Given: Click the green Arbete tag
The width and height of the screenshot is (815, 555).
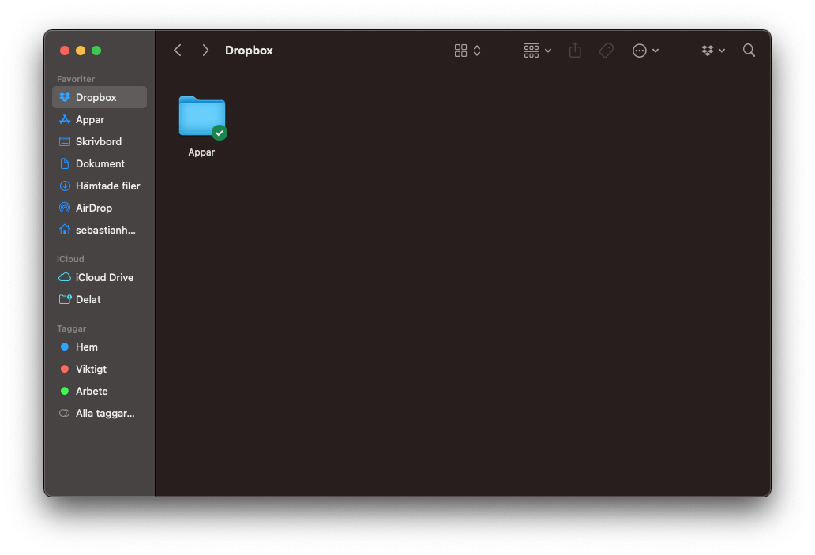Looking at the screenshot, I should pos(100,392).
